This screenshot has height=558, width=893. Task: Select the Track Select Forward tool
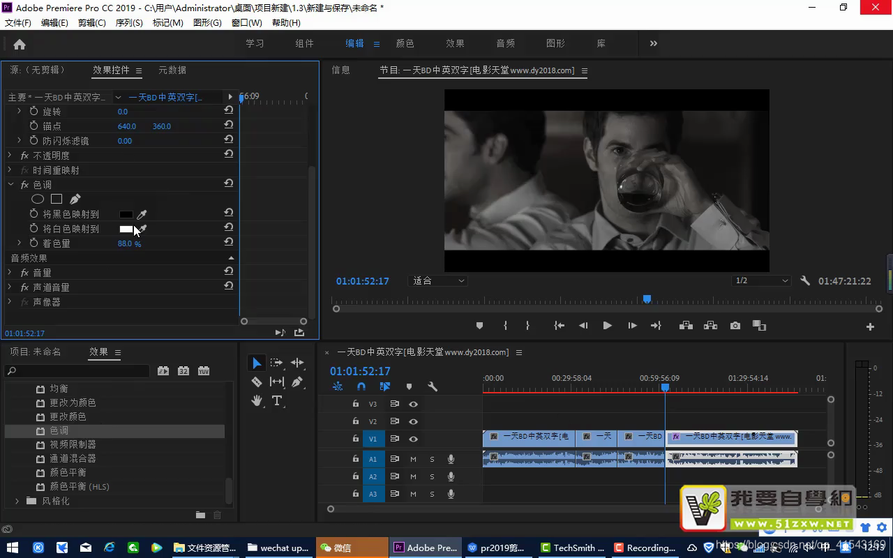(x=277, y=363)
